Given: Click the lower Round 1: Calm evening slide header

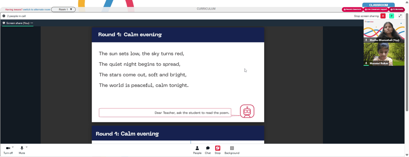Looking at the screenshot, I should click(178, 134).
